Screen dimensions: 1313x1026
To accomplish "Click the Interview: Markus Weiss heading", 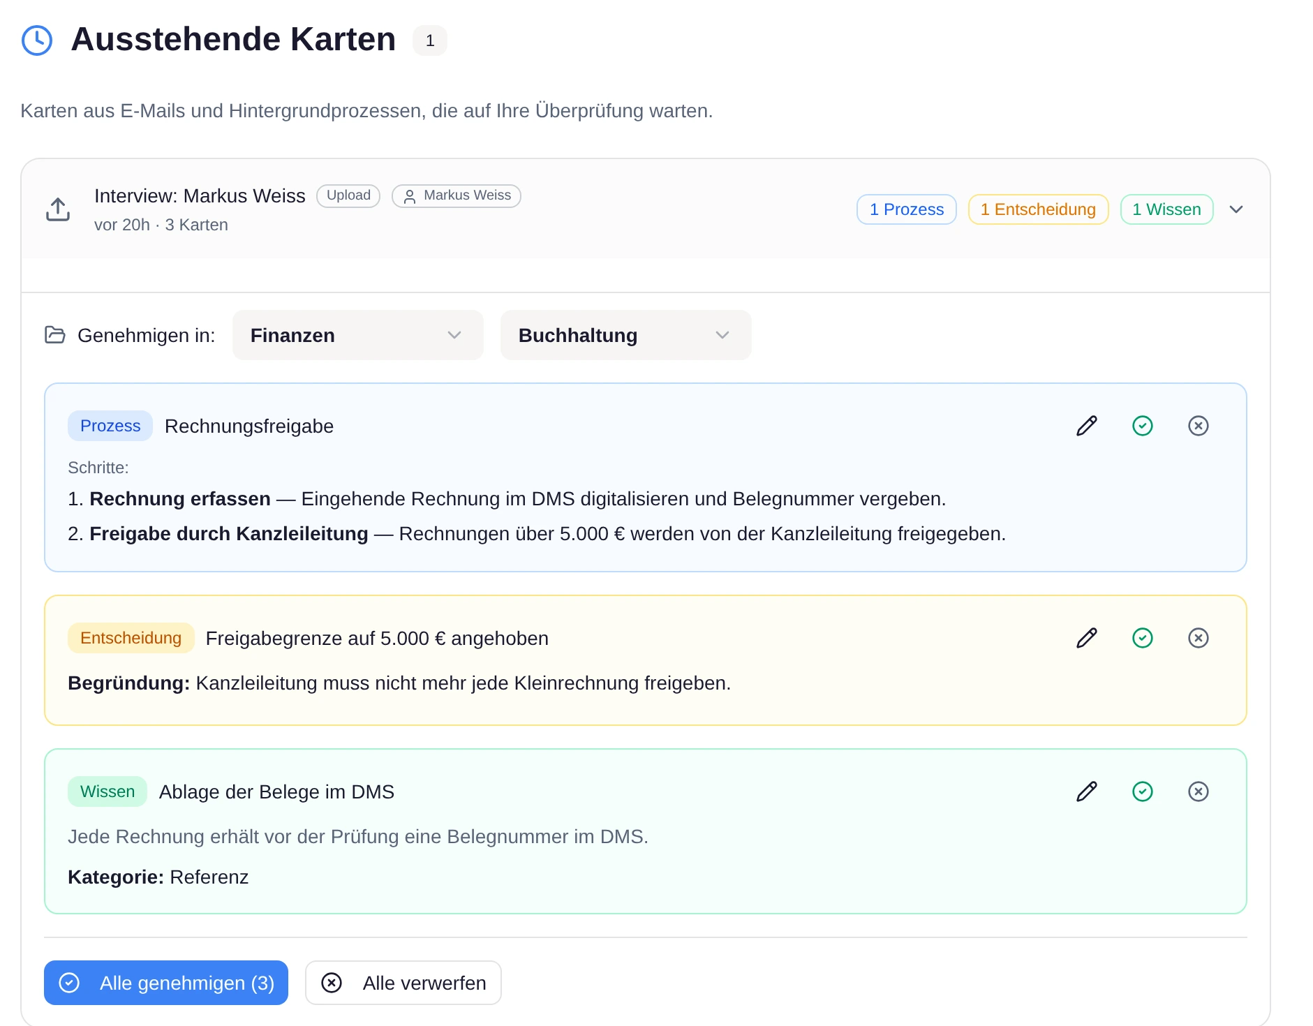I will pyautogui.click(x=200, y=196).
